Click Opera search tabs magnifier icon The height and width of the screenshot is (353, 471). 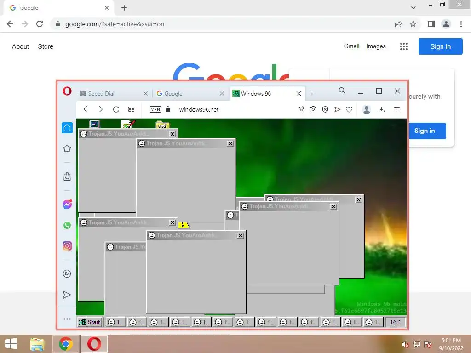[x=342, y=91]
